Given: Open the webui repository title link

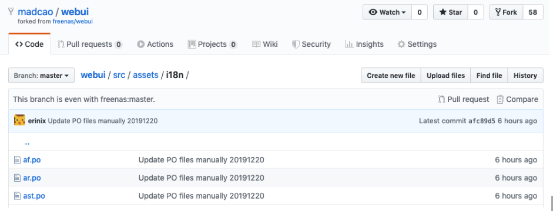Looking at the screenshot, I should point(75,12).
